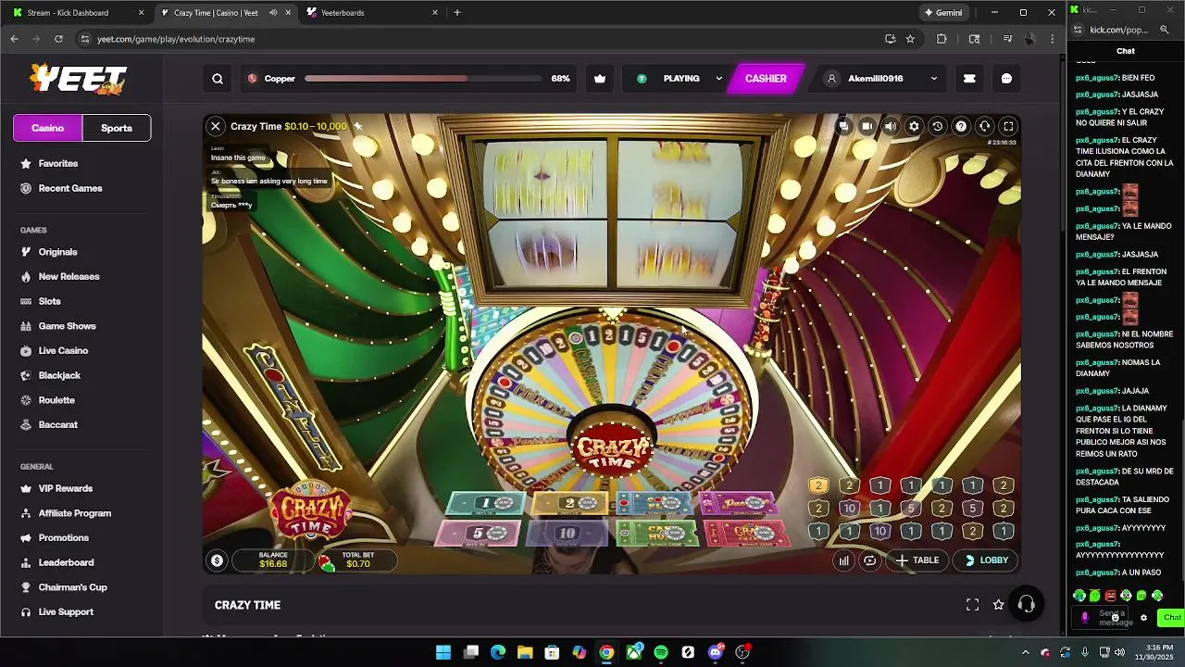This screenshot has width=1185, height=667.
Task: Open game settings gear icon
Action: point(914,126)
